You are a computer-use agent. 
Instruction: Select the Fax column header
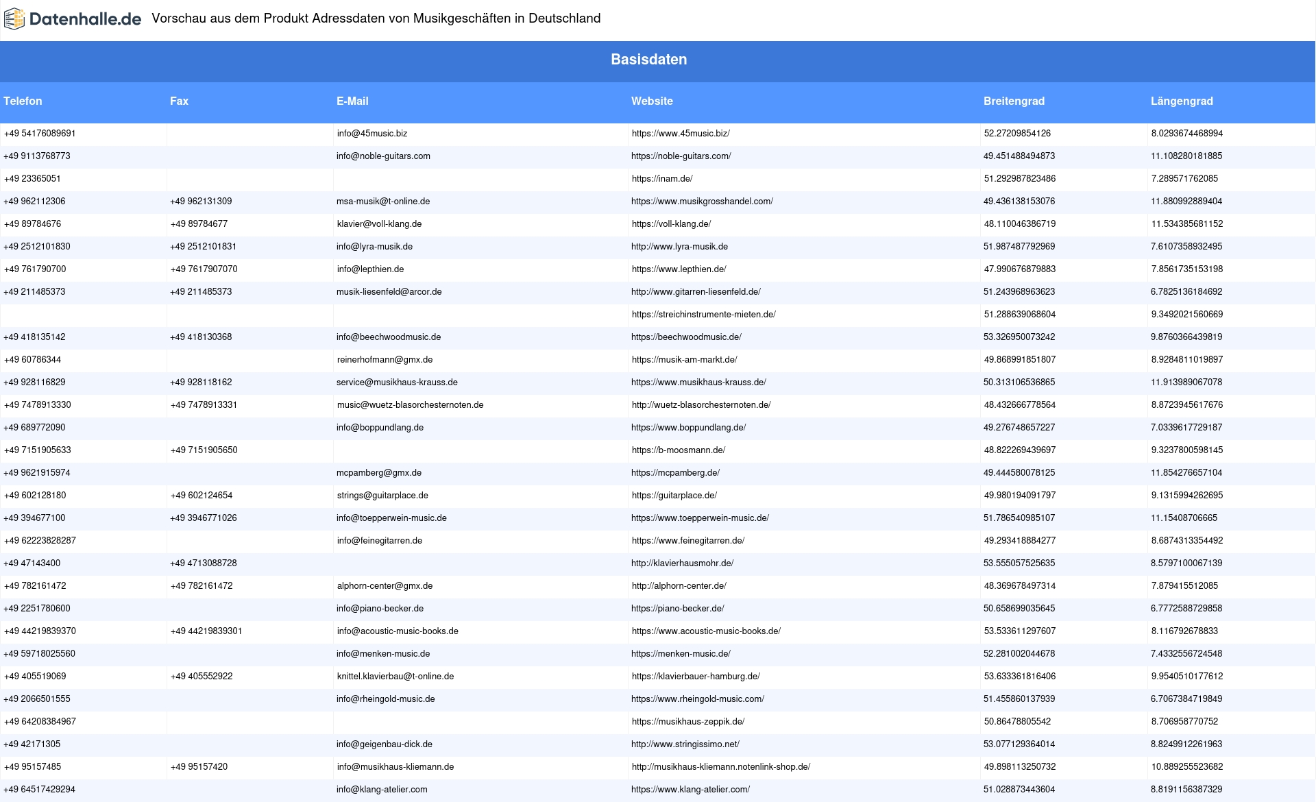[x=179, y=101]
